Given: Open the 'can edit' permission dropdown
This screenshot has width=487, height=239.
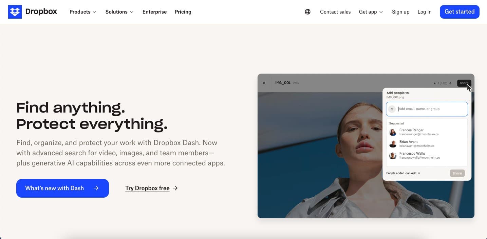Looking at the screenshot, I should [413, 173].
